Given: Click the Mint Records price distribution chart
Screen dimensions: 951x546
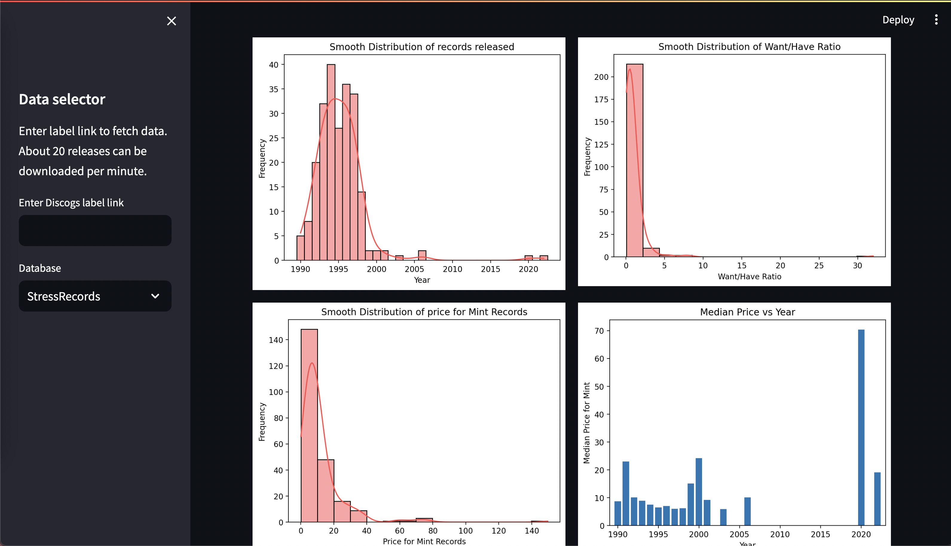Looking at the screenshot, I should (x=409, y=424).
